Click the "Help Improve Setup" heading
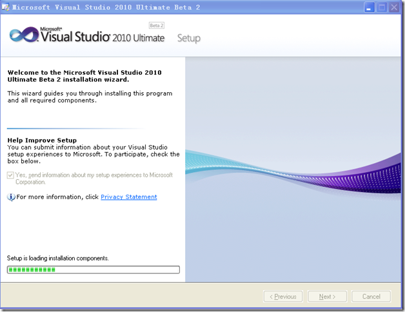The width and height of the screenshot is (405, 312). (x=42, y=141)
